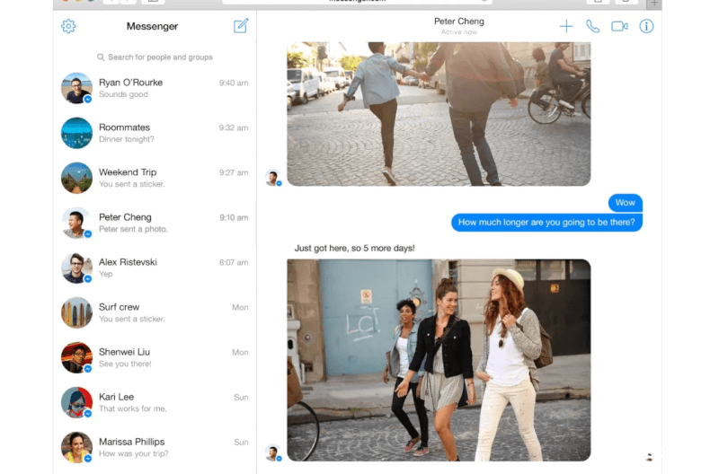Select Shenwei Liu conversation
Image resolution: width=719 pixels, height=474 pixels.
pos(155,357)
